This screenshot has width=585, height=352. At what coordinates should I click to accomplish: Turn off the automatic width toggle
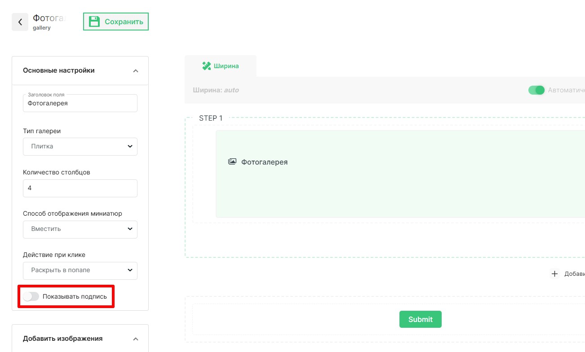click(536, 90)
